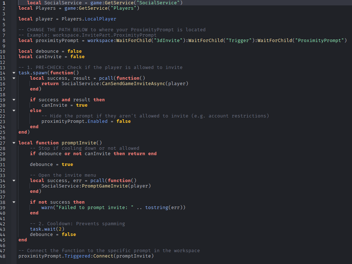352x264 pixels.
Task: Click promptInvite() in the function definition
Action: tap(82, 143)
